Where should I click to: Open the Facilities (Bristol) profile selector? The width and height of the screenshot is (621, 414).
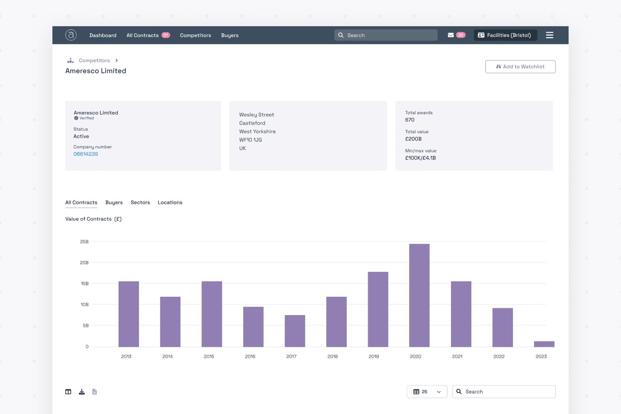505,35
